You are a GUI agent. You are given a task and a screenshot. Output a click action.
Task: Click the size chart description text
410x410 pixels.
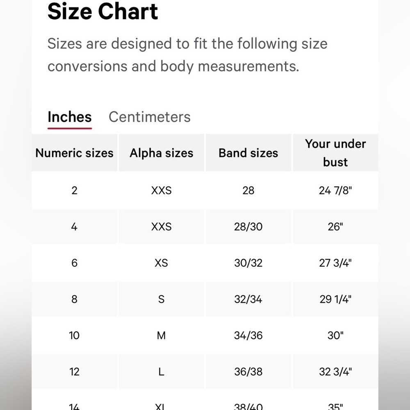point(187,55)
